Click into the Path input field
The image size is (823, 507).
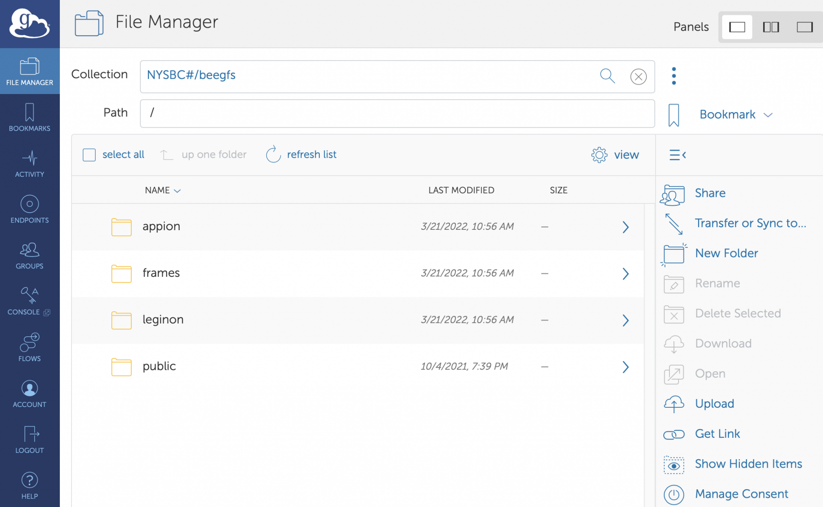[397, 113]
